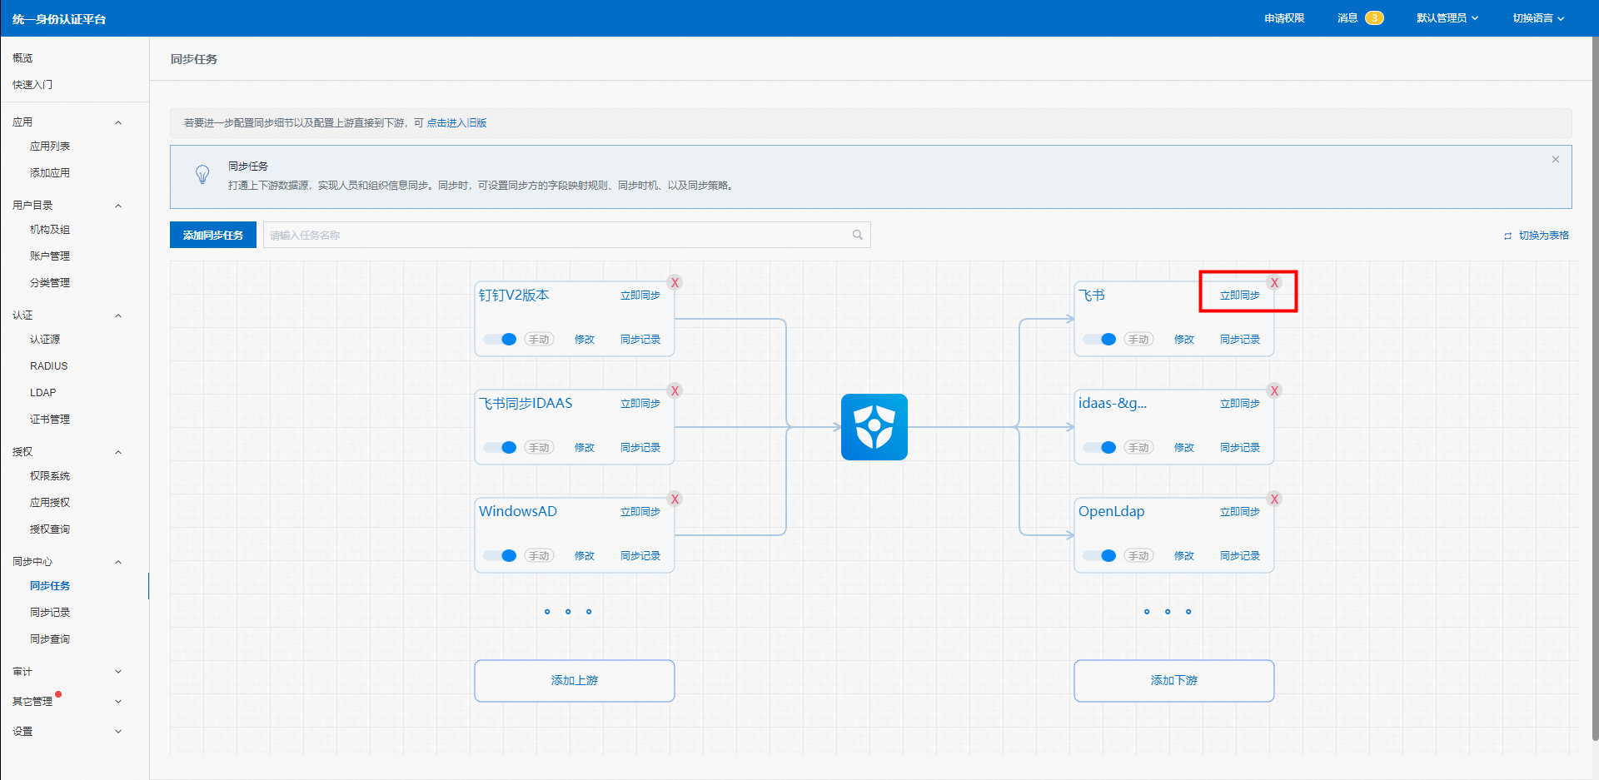Screen dimensions: 1599x780
Task: Disable the 飞书 downstream sync switch
Action: (x=1101, y=340)
